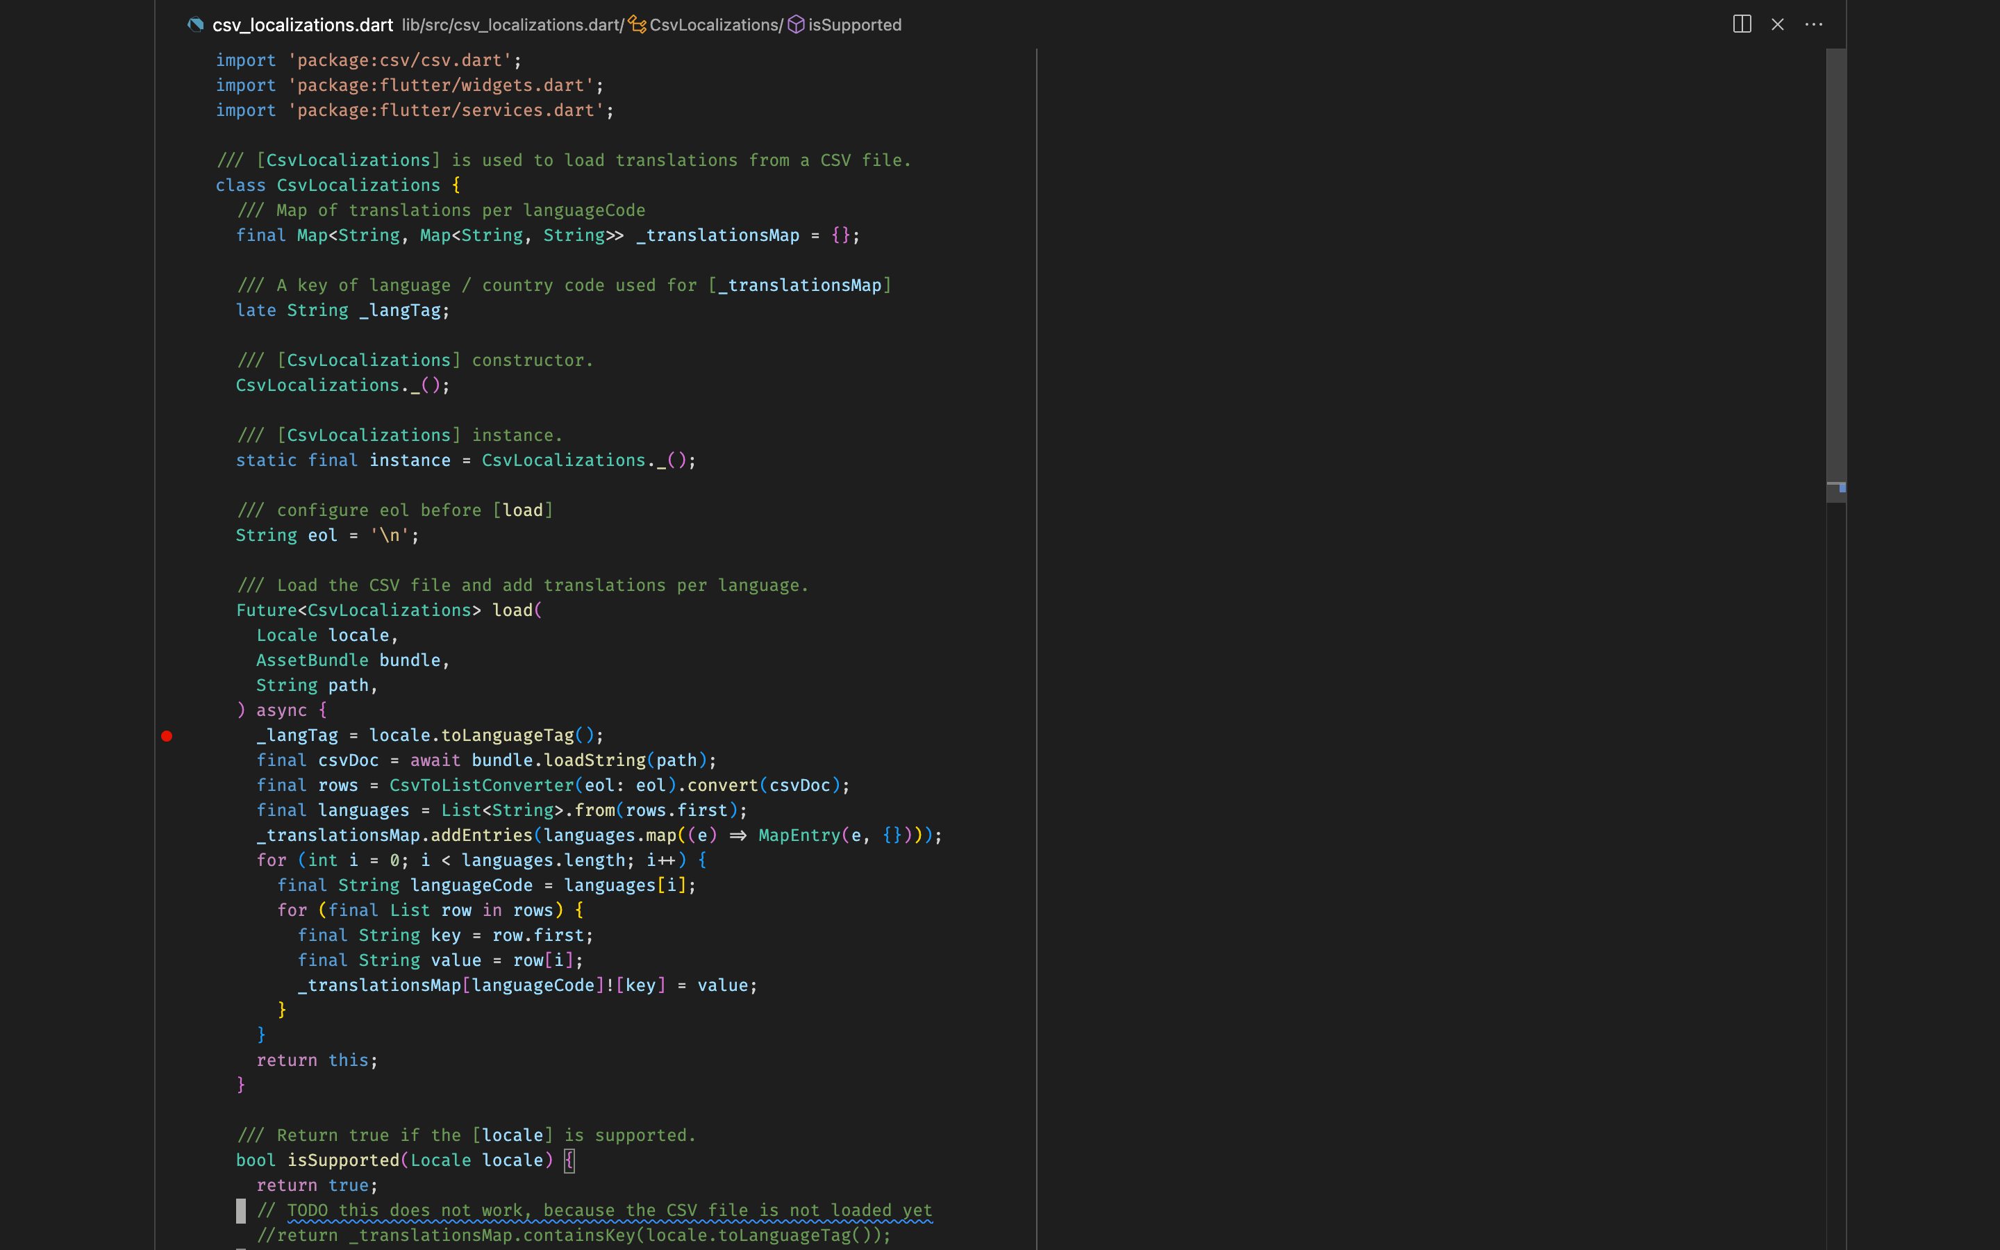
Task: Click the CsvLocalizations class breadcrumb icon
Action: tap(637, 25)
